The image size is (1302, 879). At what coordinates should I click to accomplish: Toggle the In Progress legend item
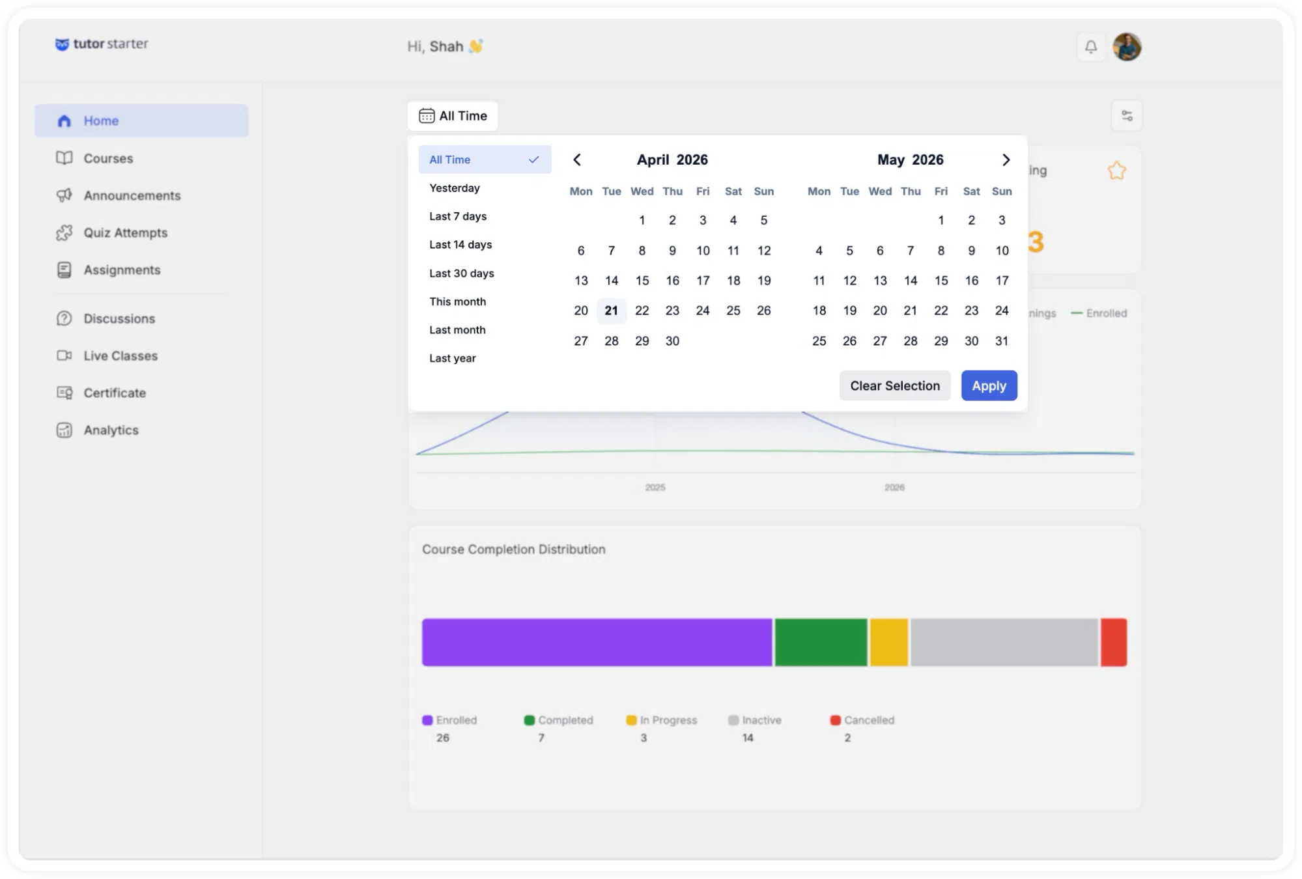tap(661, 720)
